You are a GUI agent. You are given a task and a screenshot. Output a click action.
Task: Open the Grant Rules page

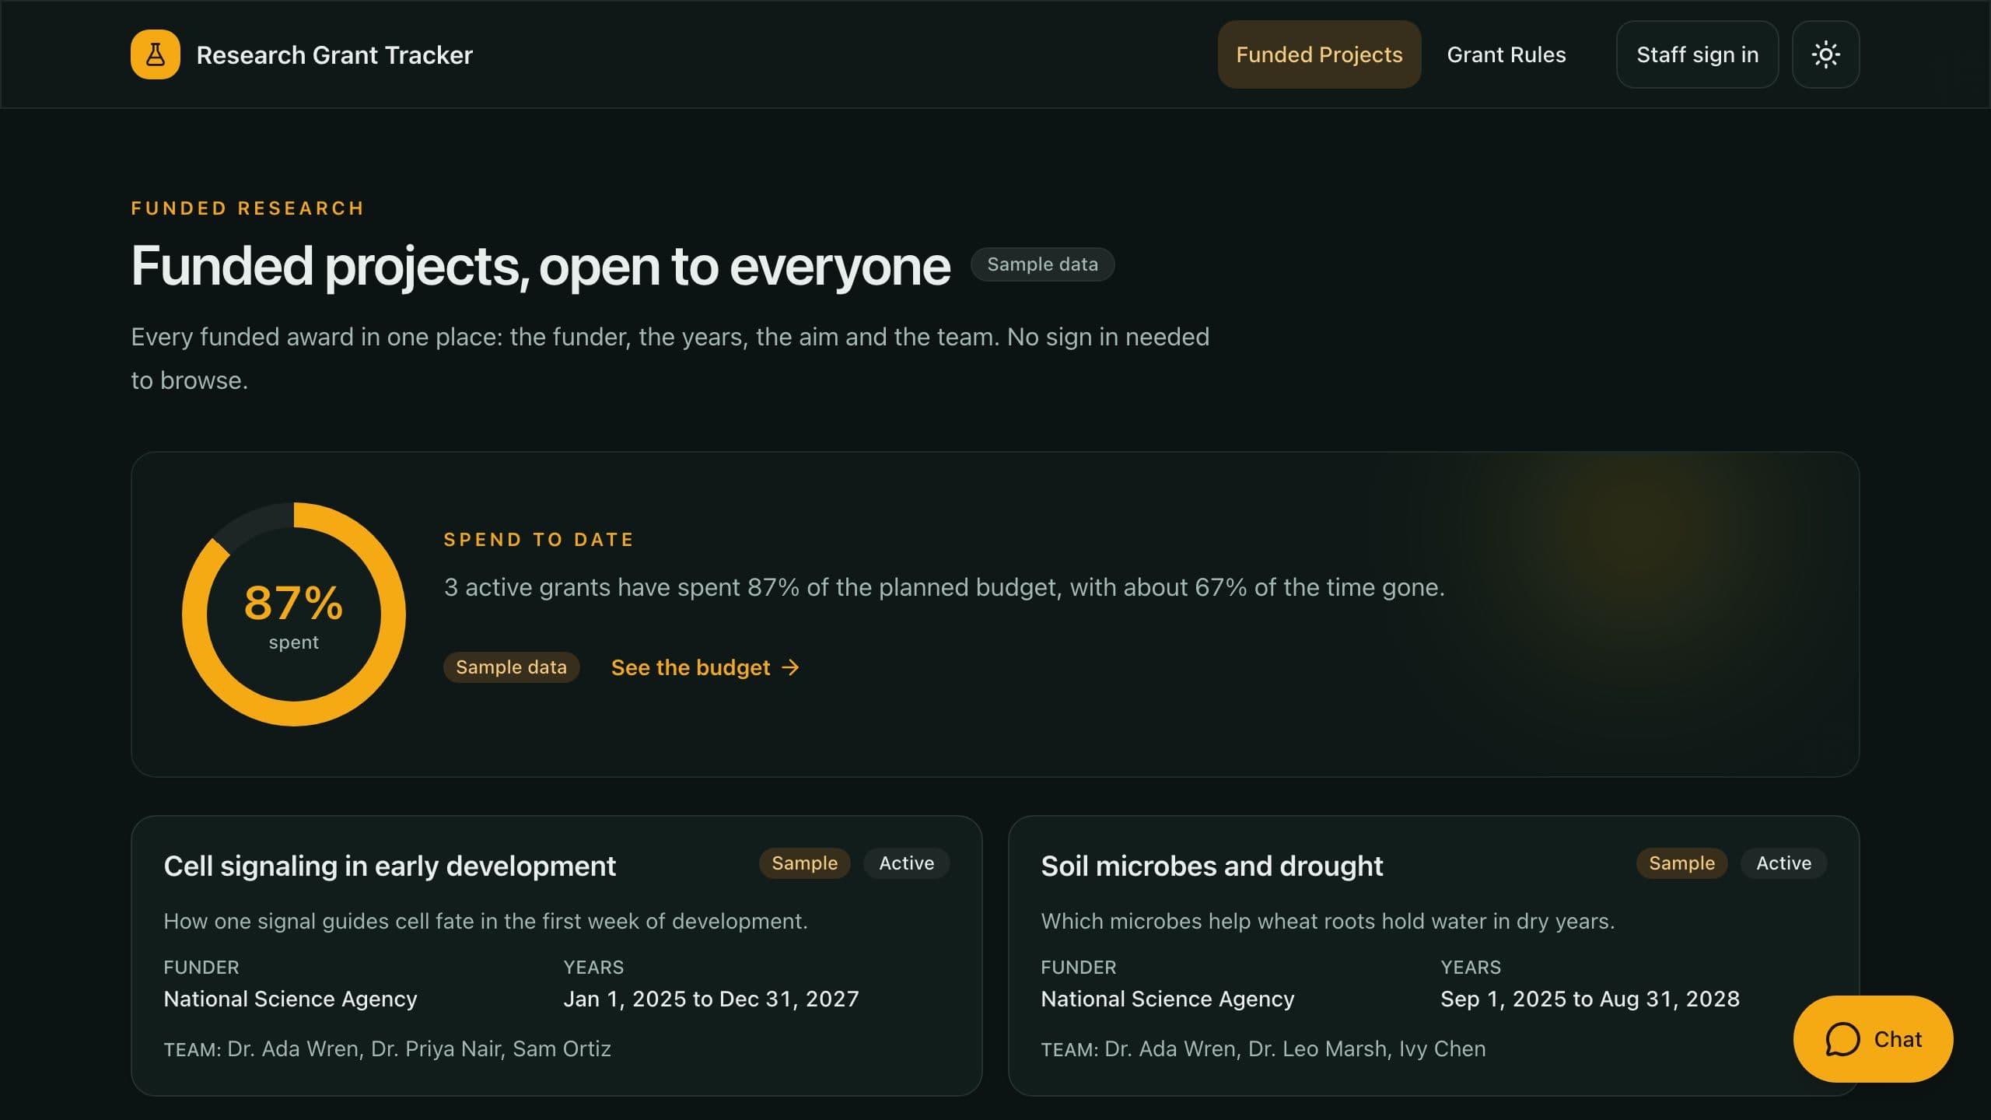pos(1506,54)
